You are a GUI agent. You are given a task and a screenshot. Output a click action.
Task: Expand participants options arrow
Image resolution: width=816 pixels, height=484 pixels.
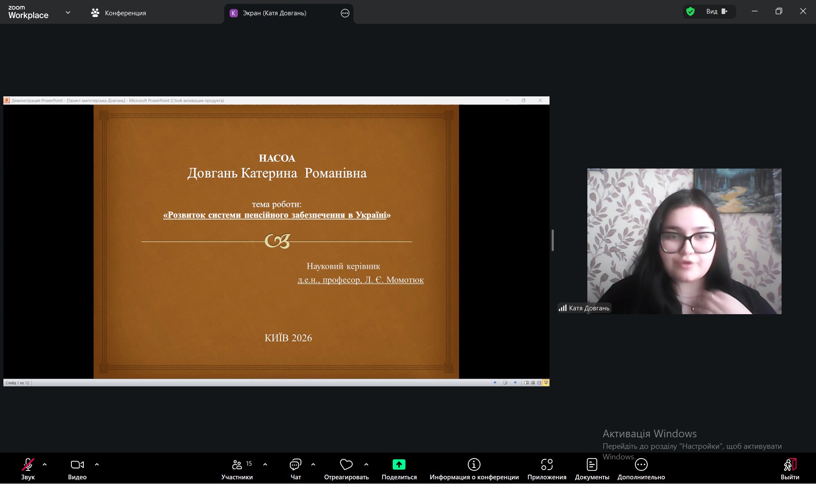265,464
